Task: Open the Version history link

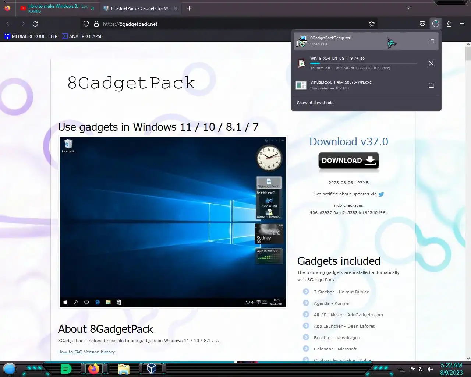Action: coord(99,352)
